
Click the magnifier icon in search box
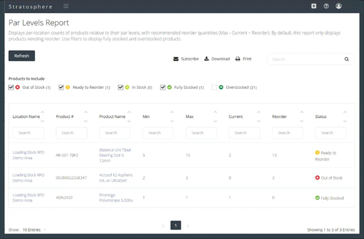(x=347, y=59)
